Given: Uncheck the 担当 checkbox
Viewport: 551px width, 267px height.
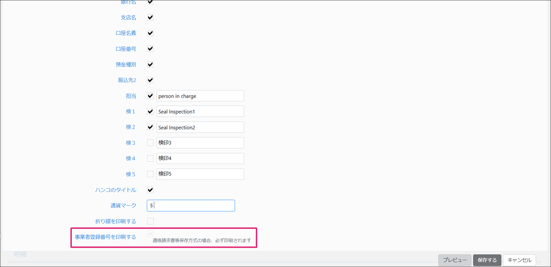Looking at the screenshot, I should (x=150, y=96).
